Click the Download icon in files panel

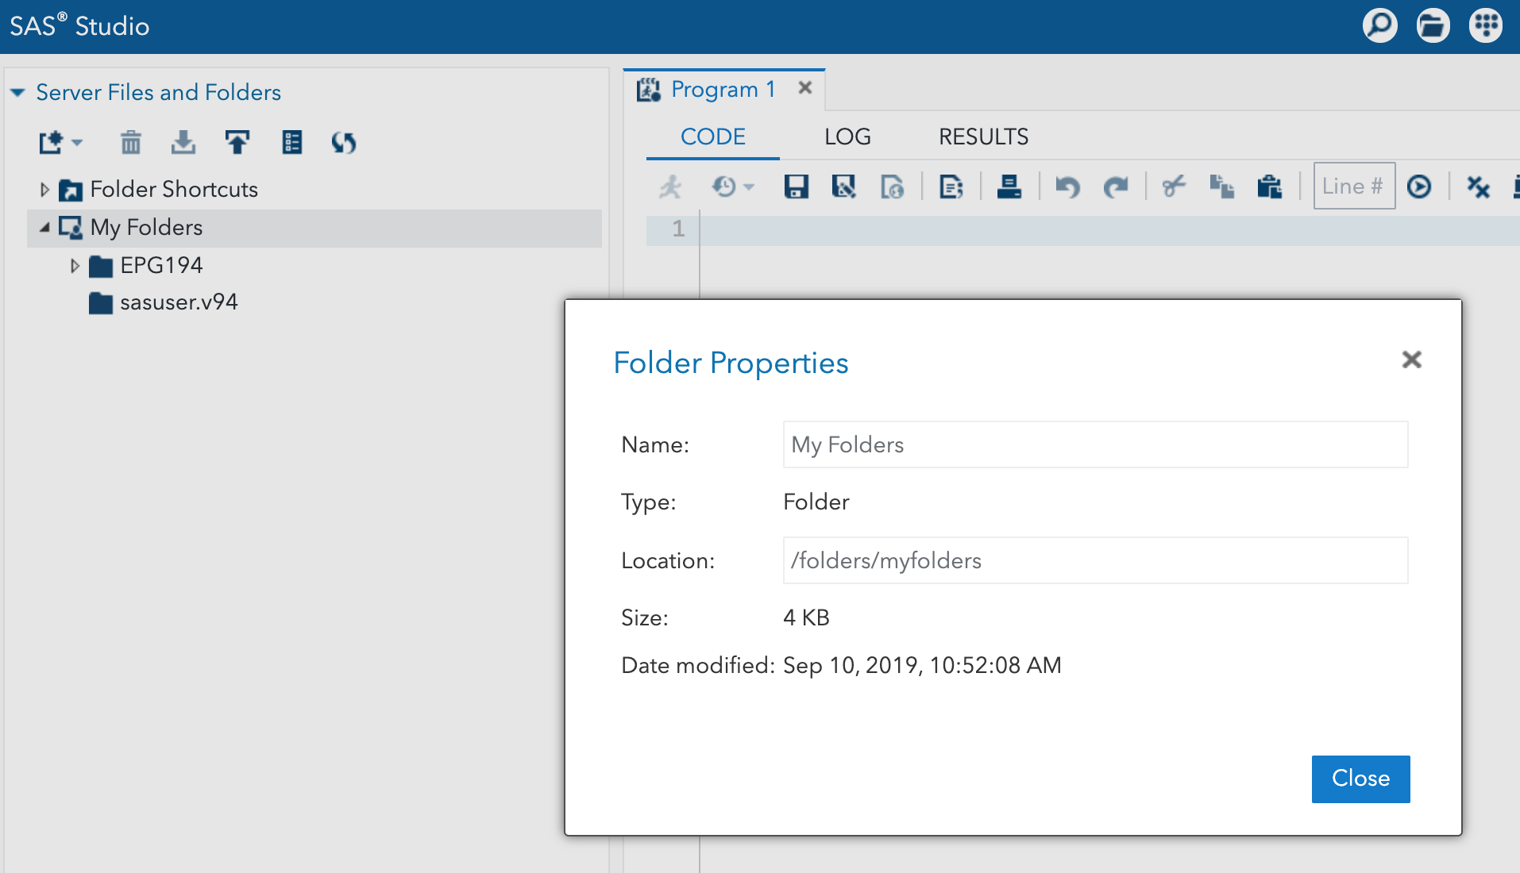pos(183,143)
